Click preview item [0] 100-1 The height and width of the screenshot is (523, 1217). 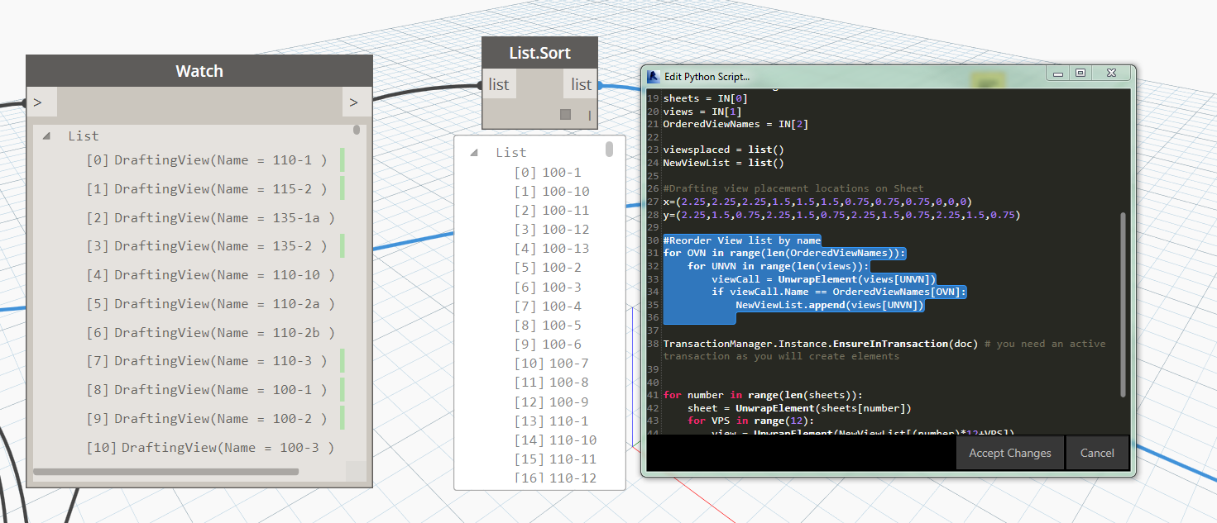click(548, 173)
